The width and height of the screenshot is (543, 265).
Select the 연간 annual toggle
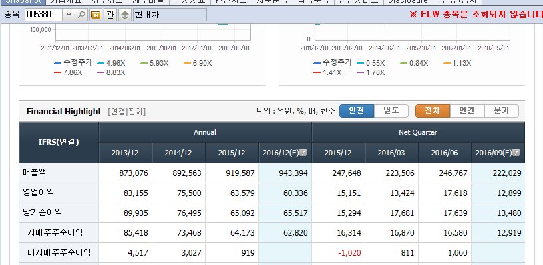point(467,110)
